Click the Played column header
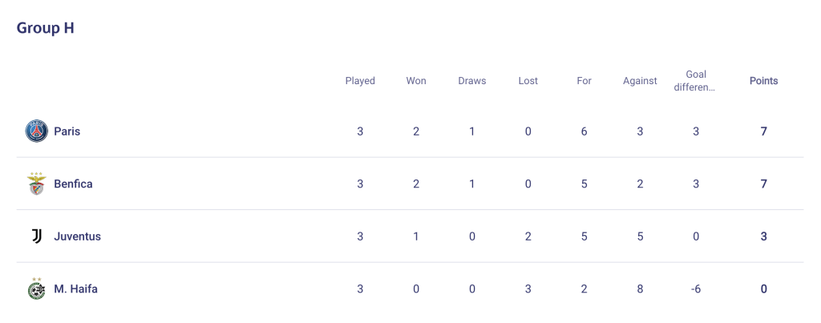This screenshot has height=323, width=821. click(x=360, y=81)
